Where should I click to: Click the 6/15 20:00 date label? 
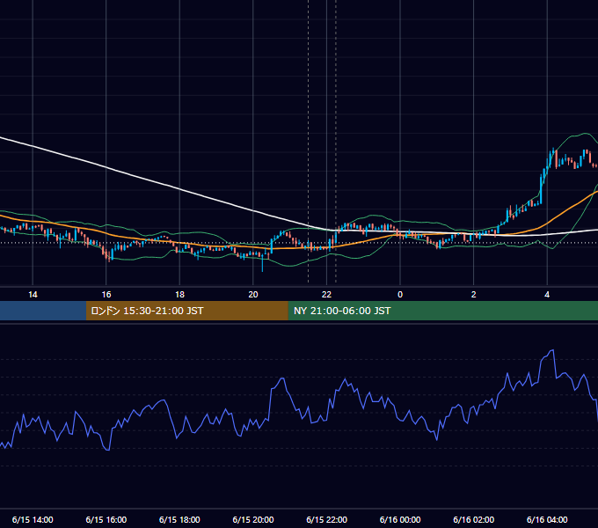click(x=253, y=519)
